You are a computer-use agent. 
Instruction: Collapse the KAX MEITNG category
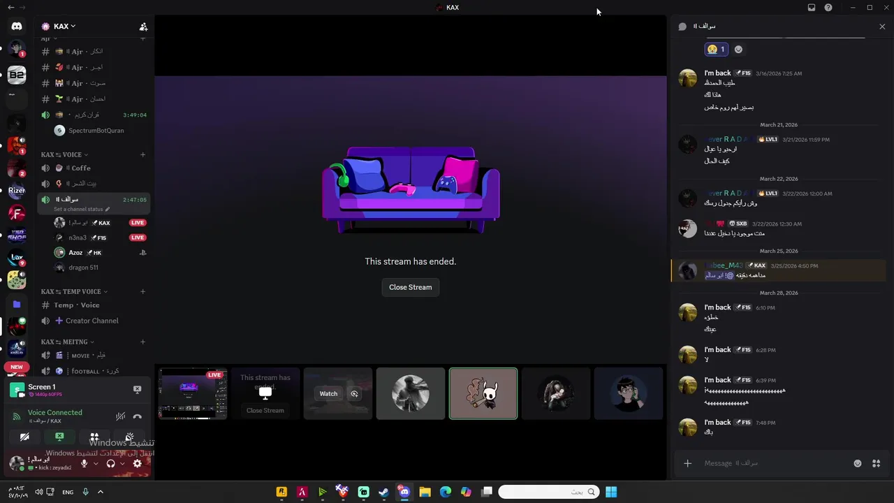point(67,342)
